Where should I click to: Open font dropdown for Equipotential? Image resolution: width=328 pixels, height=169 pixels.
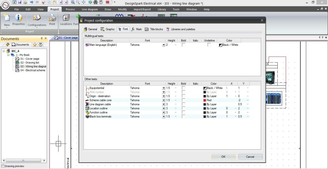point(163,88)
